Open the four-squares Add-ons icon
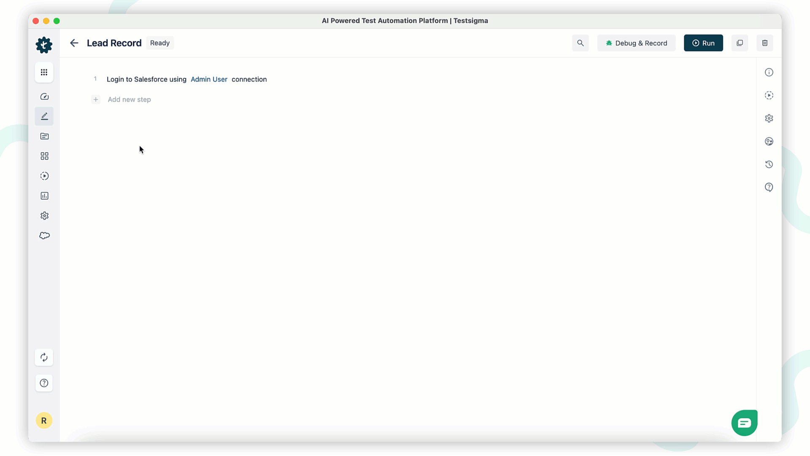This screenshot has width=810, height=456. (44, 156)
